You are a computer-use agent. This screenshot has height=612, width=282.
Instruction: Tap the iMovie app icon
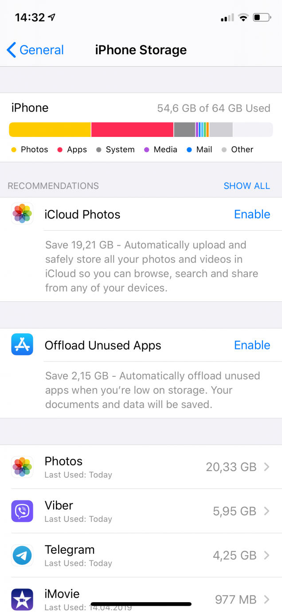[x=22, y=599]
